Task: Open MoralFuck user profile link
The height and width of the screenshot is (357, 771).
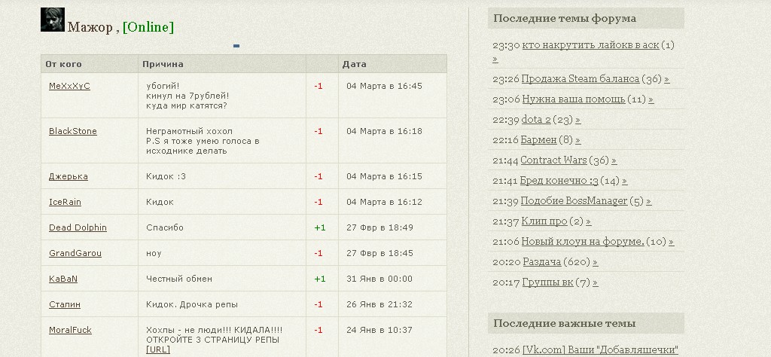Action: pos(70,330)
